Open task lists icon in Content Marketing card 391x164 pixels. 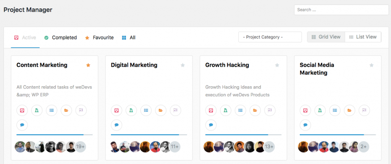click(x=52, y=111)
